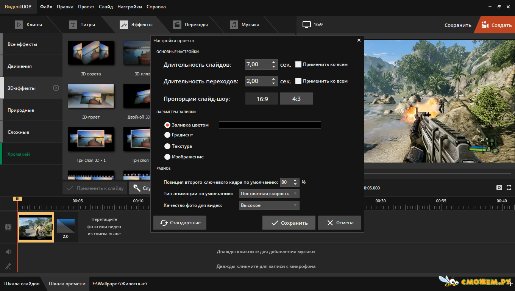Increase keyframe position percent value
515x291 pixels.
coord(296,180)
